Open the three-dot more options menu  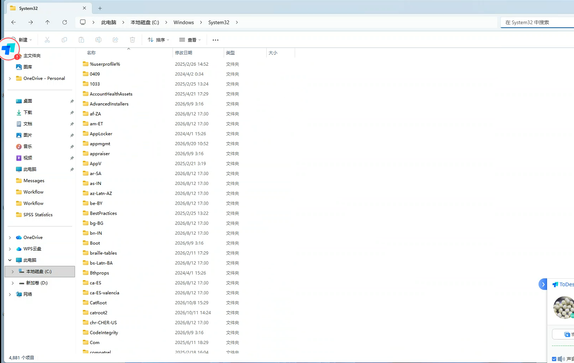pos(215,40)
